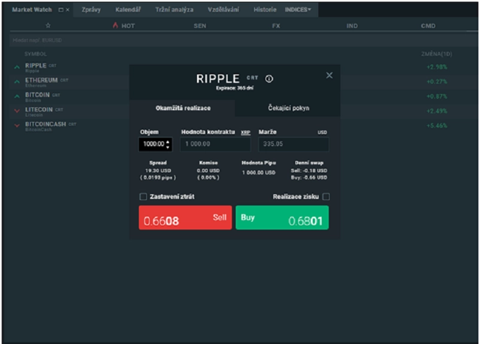This screenshot has height=344, width=479.
Task: Click the red down arrow beside BITCOINCASH
Action: click(x=17, y=125)
